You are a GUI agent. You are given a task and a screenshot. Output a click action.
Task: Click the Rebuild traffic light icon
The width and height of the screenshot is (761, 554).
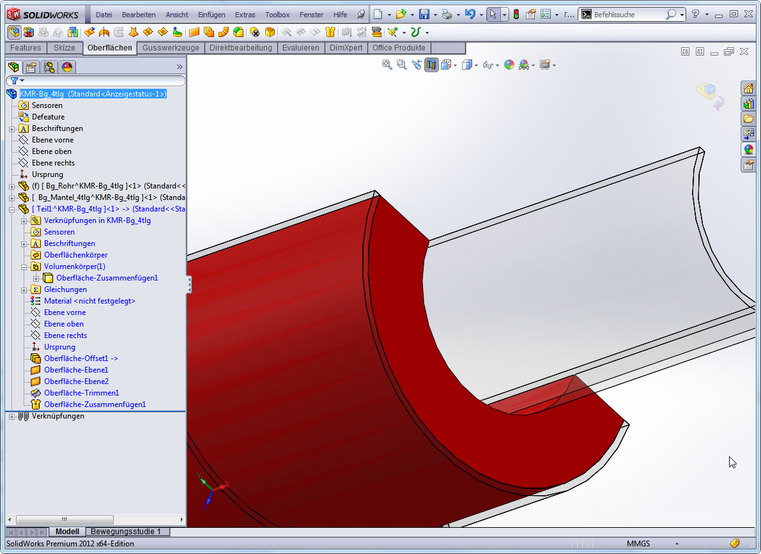516,14
